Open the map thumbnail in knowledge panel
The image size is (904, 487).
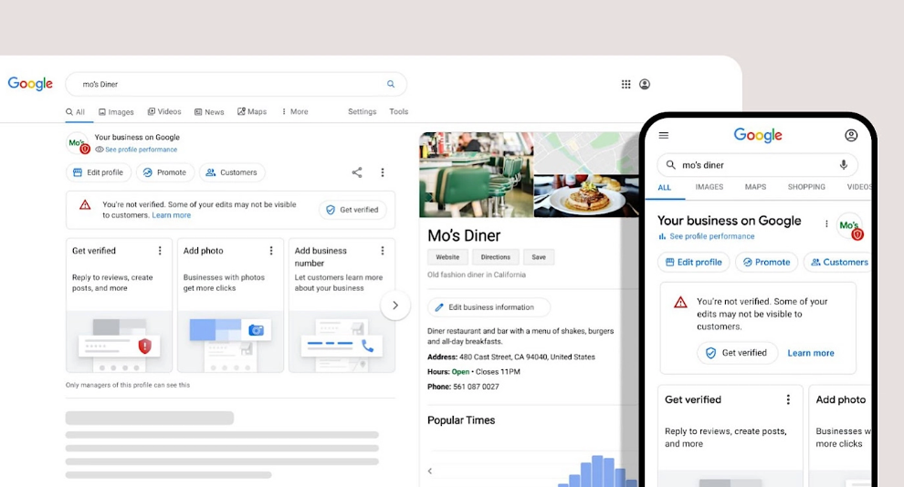pyautogui.click(x=587, y=153)
